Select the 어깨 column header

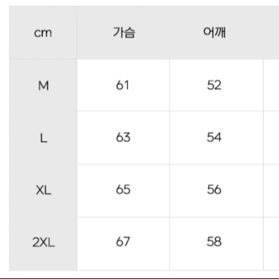[214, 32]
